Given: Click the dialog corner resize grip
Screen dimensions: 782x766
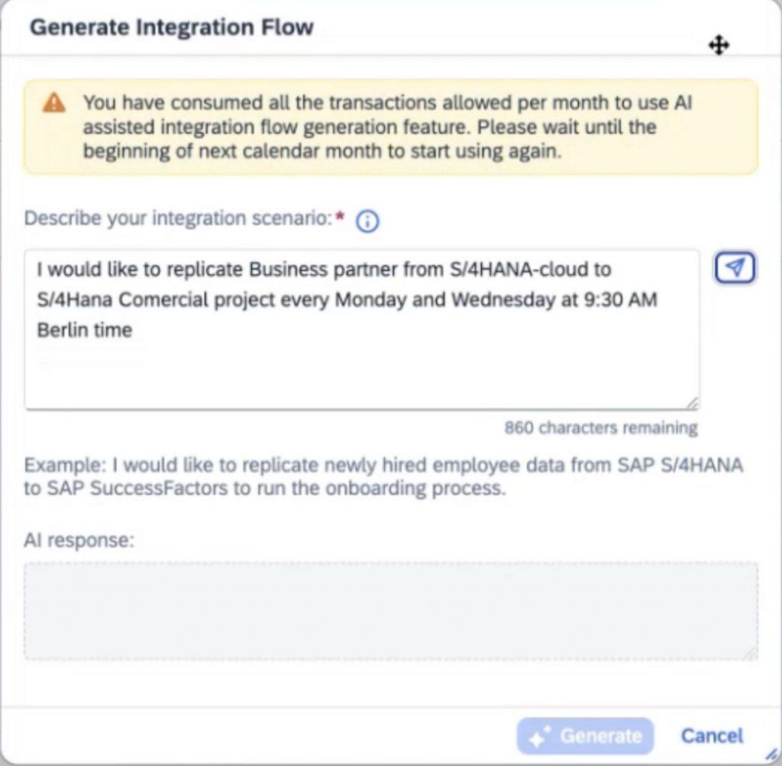Looking at the screenshot, I should [x=771, y=755].
